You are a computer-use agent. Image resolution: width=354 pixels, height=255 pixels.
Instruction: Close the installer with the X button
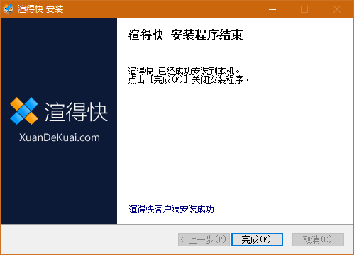[337, 9]
